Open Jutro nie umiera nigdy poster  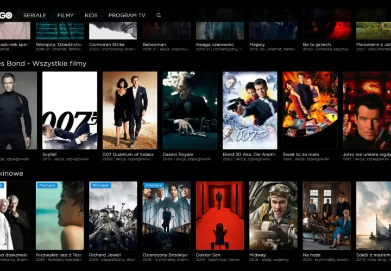coord(367,110)
